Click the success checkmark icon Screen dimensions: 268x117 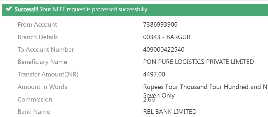click(9, 9)
